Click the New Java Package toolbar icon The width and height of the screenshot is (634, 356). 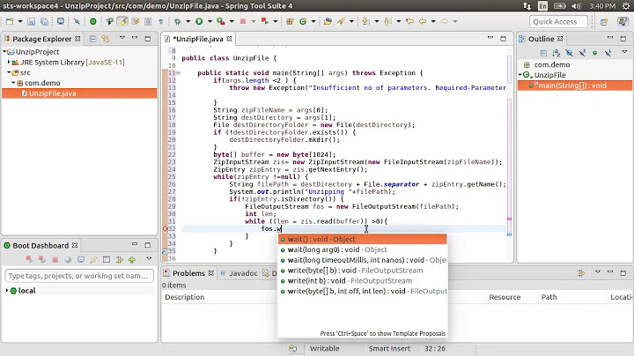click(290, 21)
